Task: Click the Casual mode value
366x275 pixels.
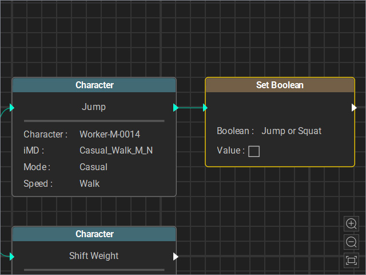Action: pos(93,167)
